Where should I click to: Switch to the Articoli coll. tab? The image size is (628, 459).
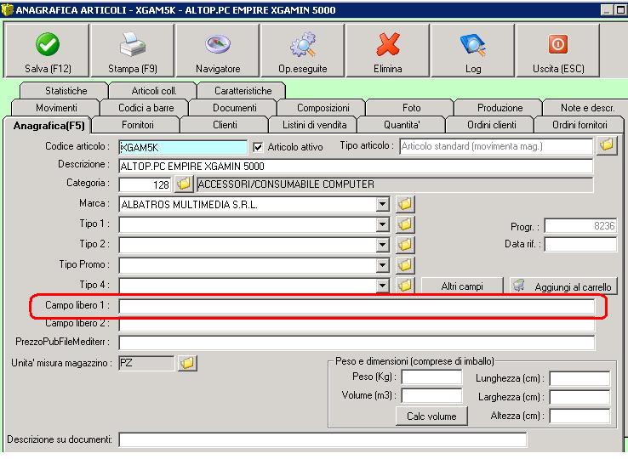153,91
